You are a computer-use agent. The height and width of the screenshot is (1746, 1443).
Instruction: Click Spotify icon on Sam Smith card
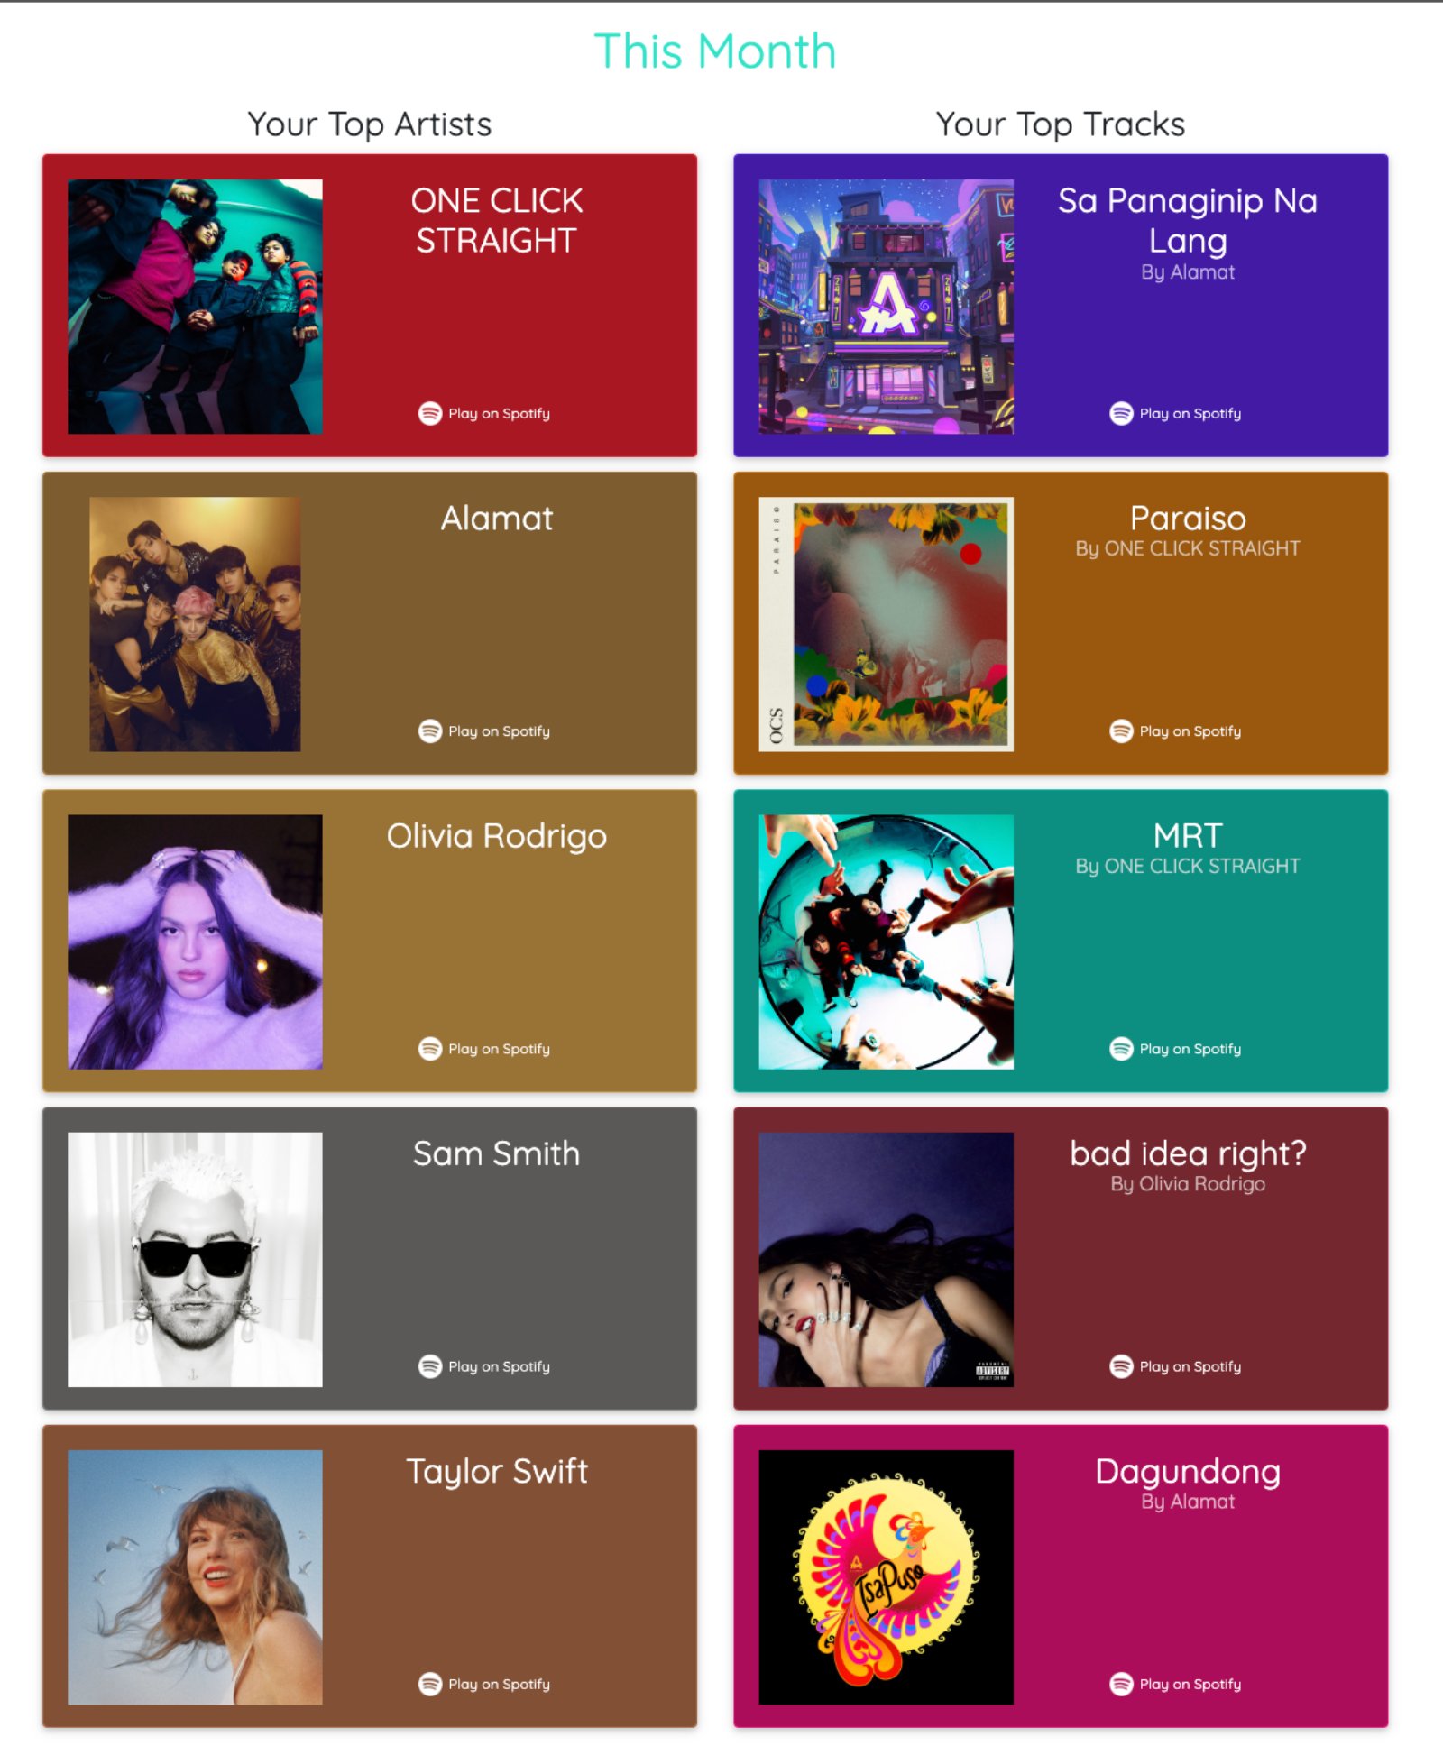click(430, 1365)
